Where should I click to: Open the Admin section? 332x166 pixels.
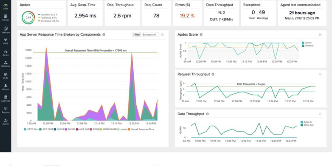(6, 121)
